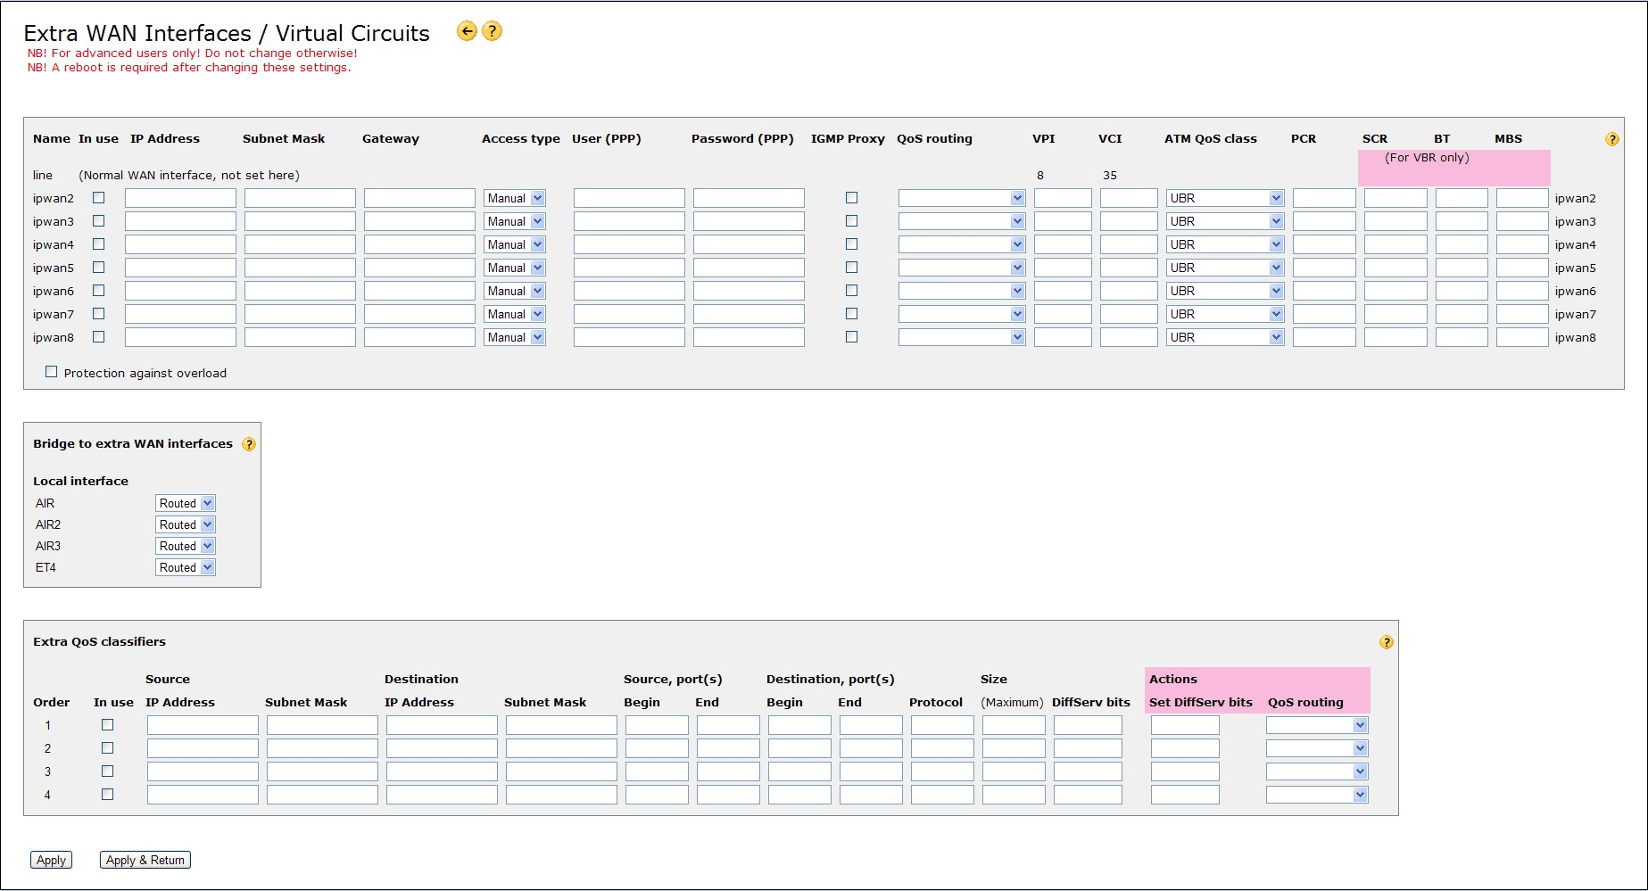Click the Apply & Return button
The width and height of the screenshot is (1648, 891).
tap(145, 860)
